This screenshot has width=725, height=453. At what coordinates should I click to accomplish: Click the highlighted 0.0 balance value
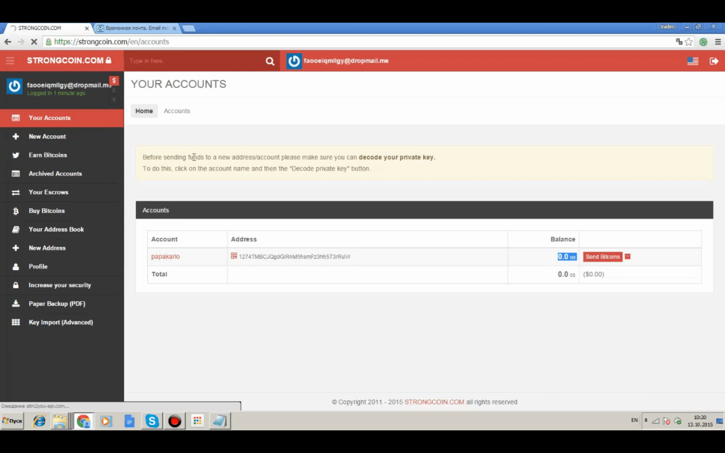[567, 257]
